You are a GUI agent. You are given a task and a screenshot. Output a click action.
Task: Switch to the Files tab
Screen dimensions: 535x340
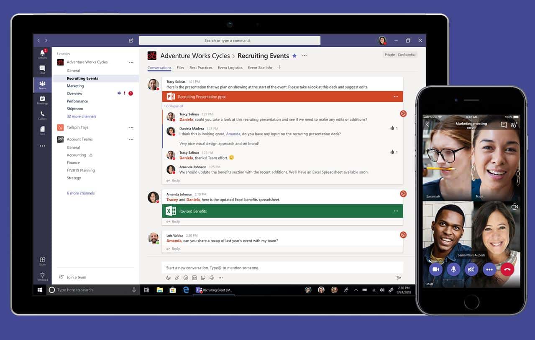pyautogui.click(x=180, y=68)
